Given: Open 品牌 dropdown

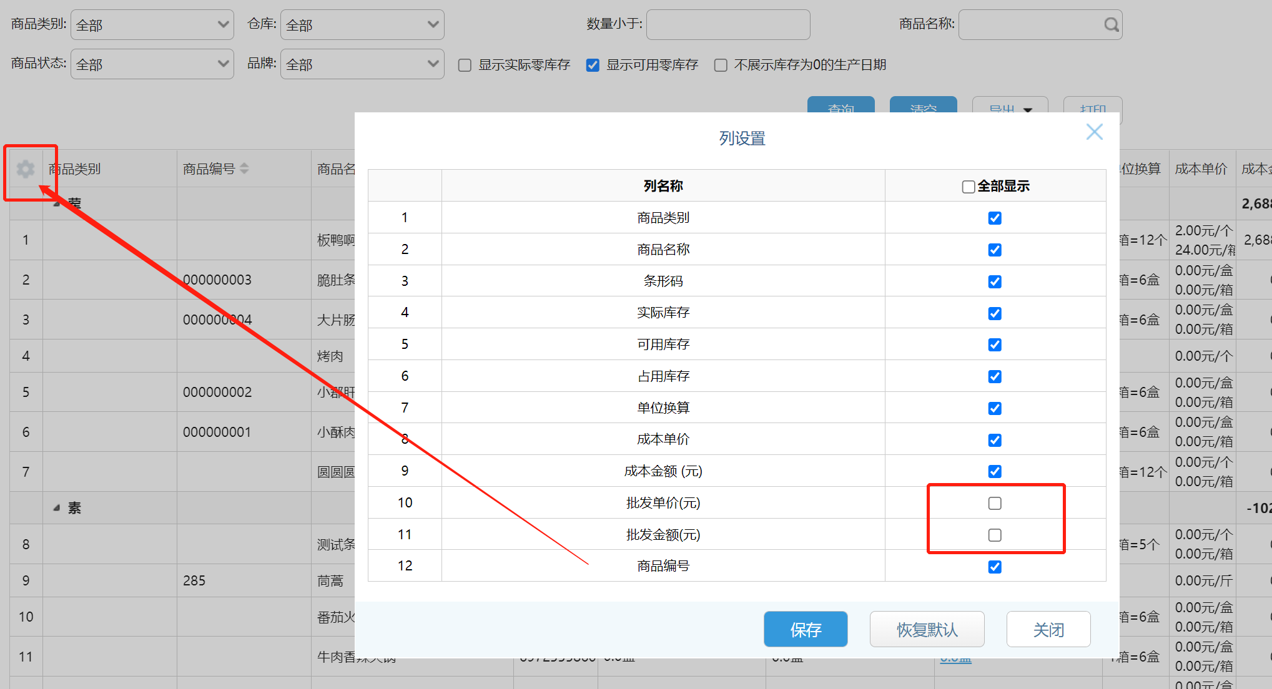Looking at the screenshot, I should coord(362,64).
